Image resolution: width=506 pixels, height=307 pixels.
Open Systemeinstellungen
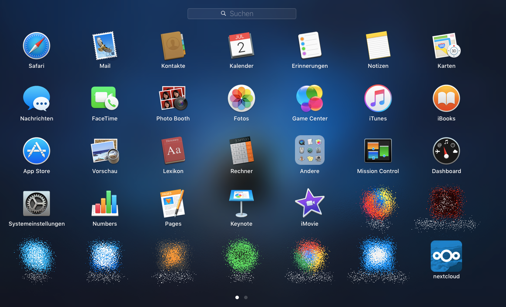pyautogui.click(x=37, y=204)
